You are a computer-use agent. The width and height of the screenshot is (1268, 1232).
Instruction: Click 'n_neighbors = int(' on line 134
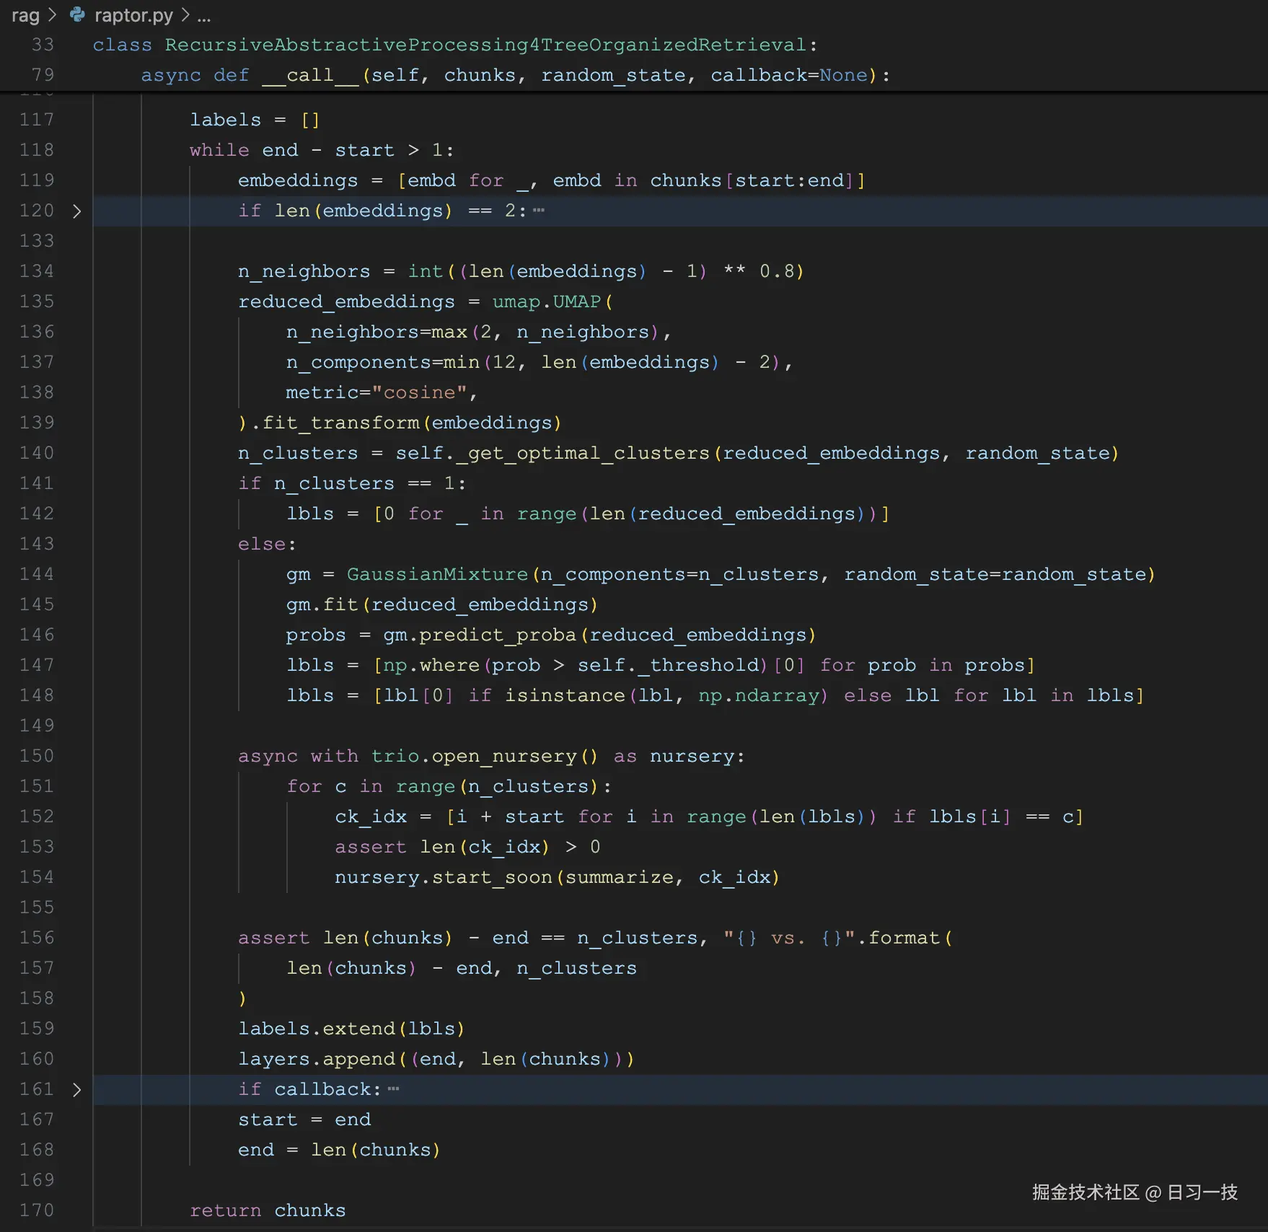pyautogui.click(x=347, y=271)
